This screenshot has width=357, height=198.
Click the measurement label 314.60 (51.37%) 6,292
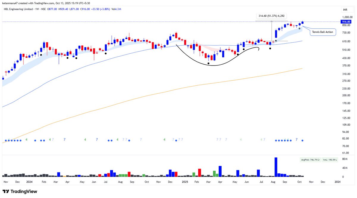click(272, 16)
